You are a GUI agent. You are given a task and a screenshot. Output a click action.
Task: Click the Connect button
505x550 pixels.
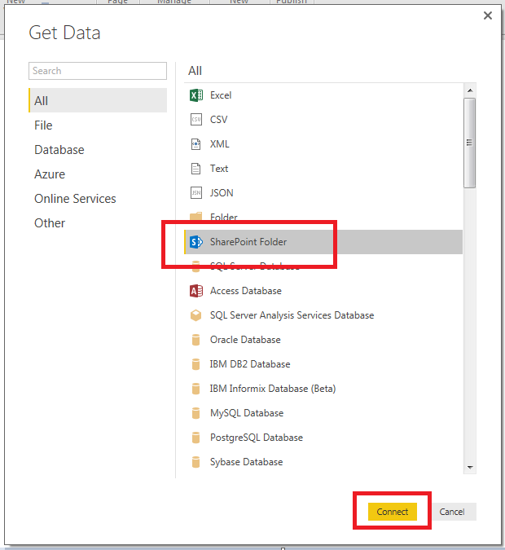tap(393, 512)
